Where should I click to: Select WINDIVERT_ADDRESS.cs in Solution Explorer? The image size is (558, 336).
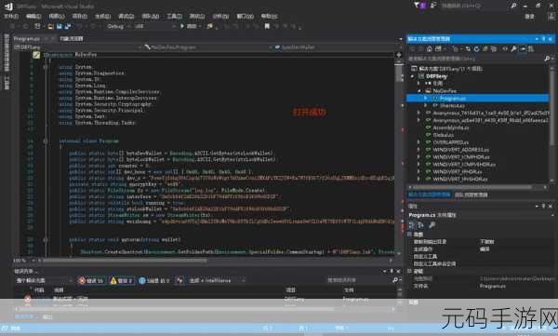click(461, 150)
